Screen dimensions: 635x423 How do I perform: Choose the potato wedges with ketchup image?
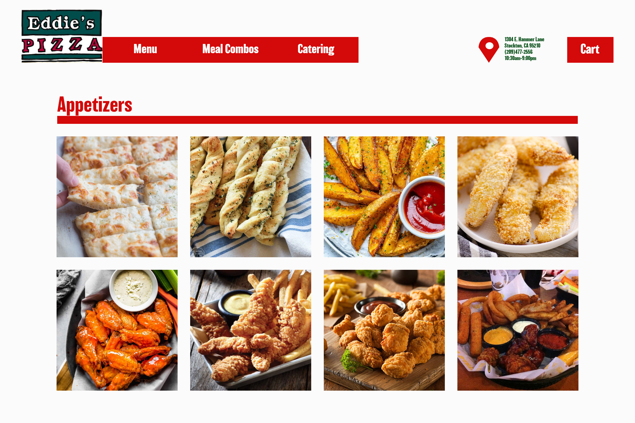[384, 197]
